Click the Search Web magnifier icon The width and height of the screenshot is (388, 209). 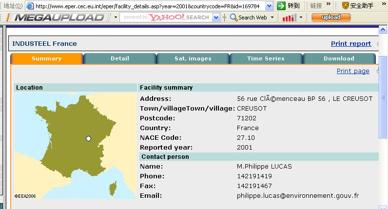coord(233,18)
